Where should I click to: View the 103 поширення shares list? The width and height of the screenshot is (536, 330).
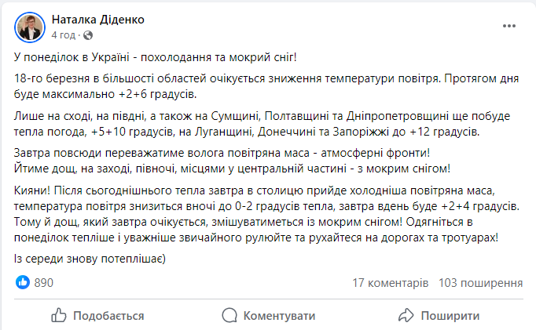click(481, 282)
